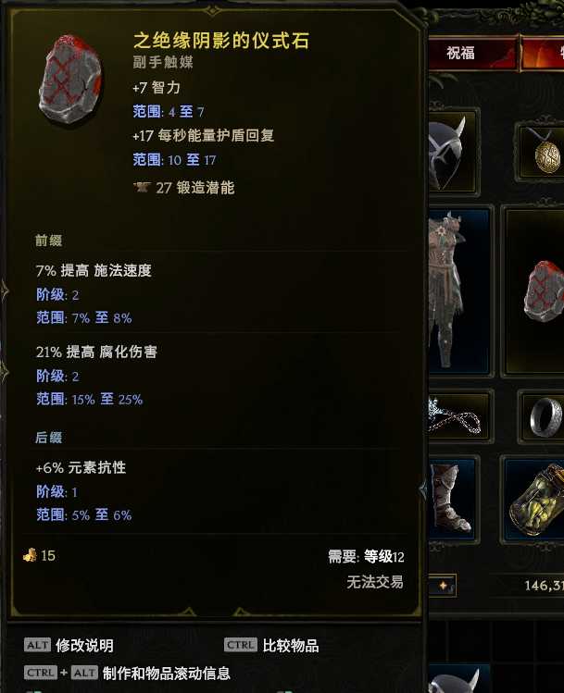This screenshot has height=693, width=564.
Task: Click the anvil forging potential icon
Action: click(x=142, y=188)
